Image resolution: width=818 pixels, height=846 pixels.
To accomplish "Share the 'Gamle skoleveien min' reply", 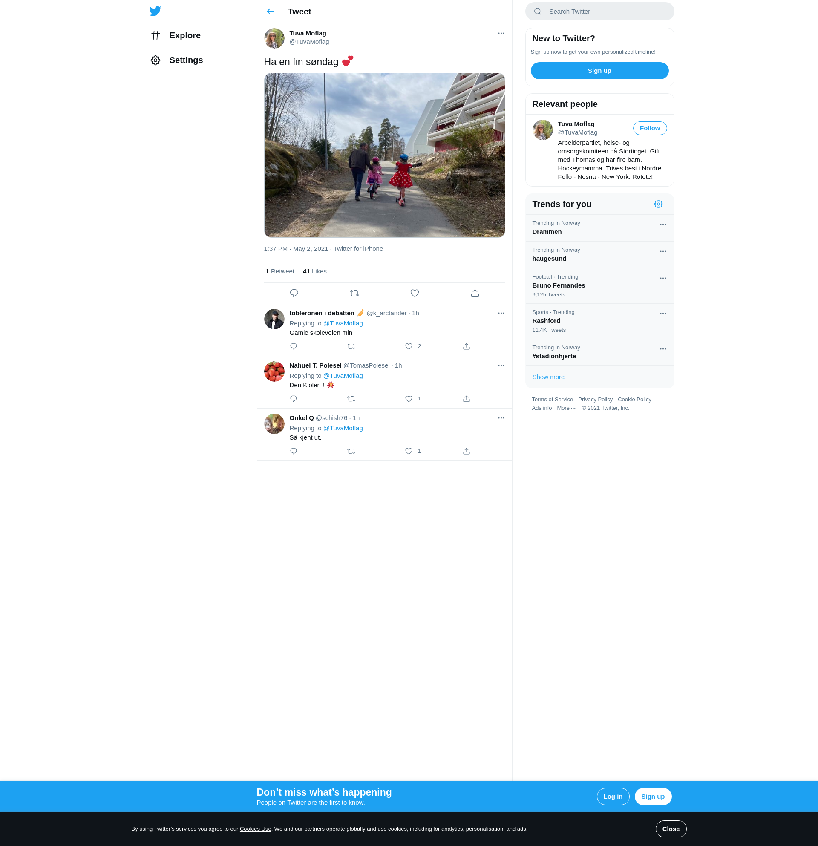I will point(466,346).
